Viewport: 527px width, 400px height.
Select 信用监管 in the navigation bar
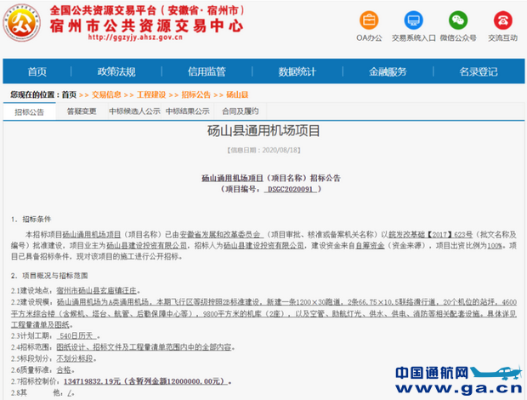207,71
